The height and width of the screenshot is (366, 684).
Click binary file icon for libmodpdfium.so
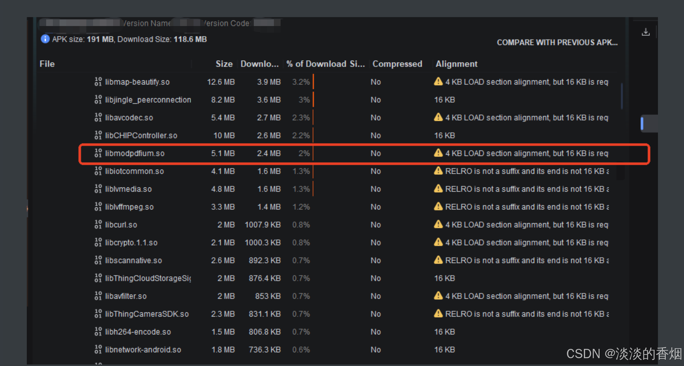pos(98,153)
